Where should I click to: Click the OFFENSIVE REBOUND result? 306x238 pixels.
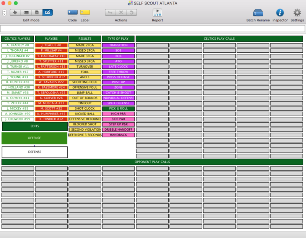[x=85, y=119]
